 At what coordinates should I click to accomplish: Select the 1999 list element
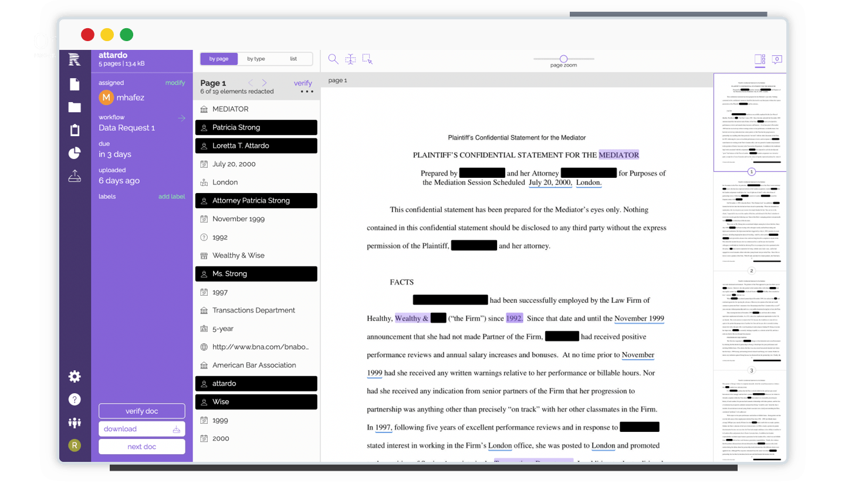256,420
